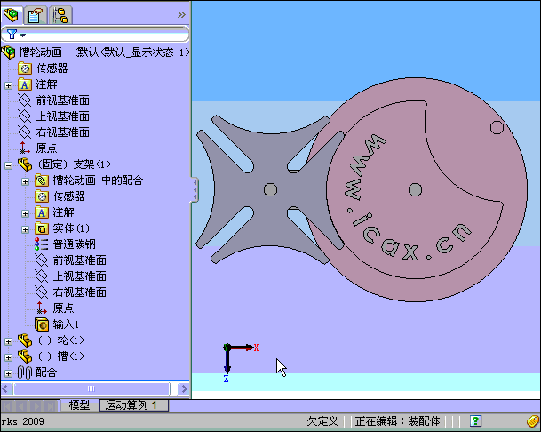541x432 pixels.
Task: Select 右视基准面 plane icon under 支架
Action: (42, 292)
